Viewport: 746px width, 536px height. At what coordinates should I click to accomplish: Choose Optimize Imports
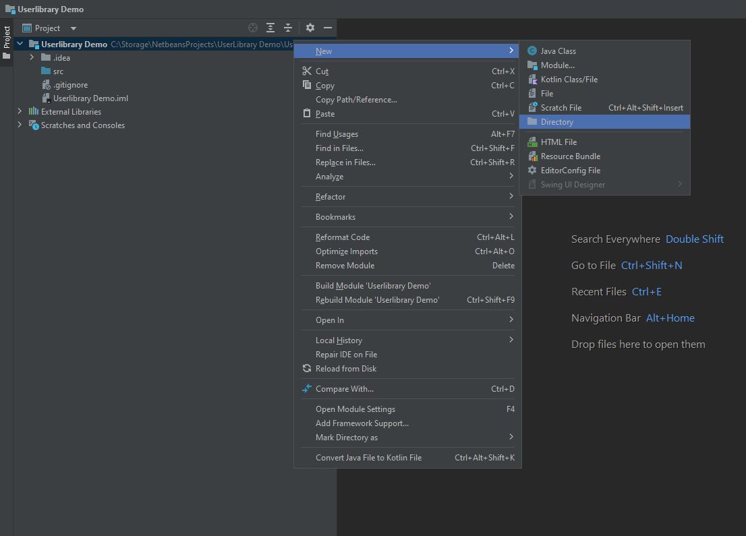407,251
